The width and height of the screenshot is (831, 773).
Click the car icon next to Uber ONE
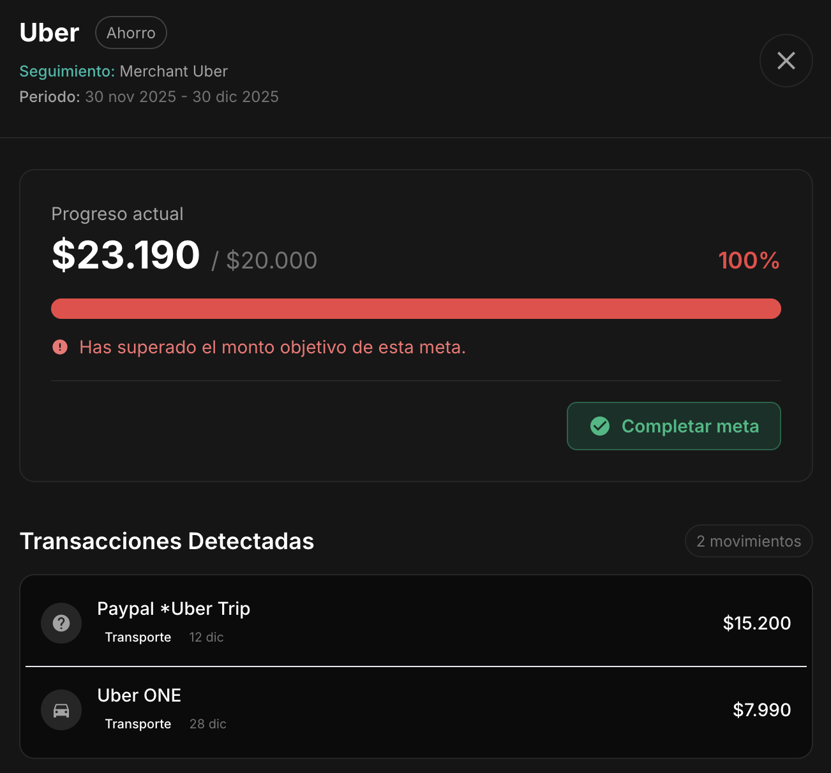coord(61,710)
